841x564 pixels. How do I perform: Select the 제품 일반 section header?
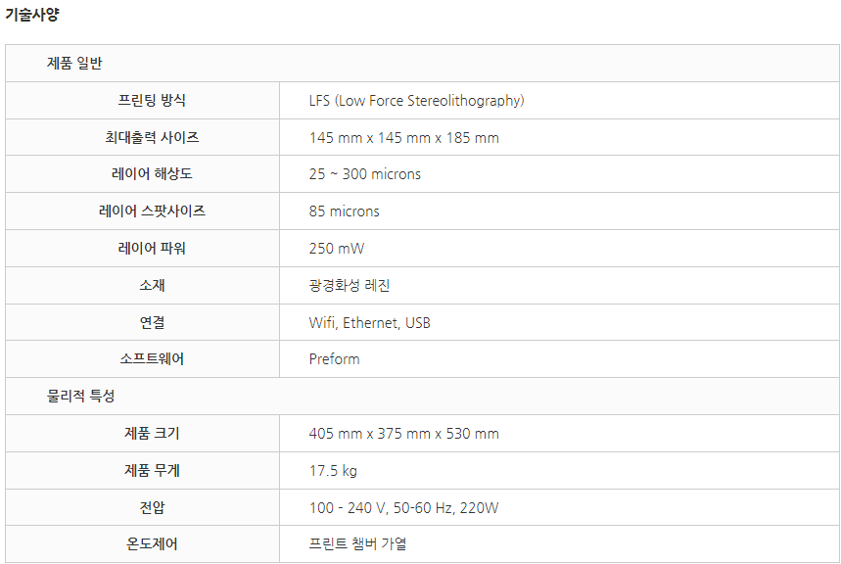(x=422, y=64)
